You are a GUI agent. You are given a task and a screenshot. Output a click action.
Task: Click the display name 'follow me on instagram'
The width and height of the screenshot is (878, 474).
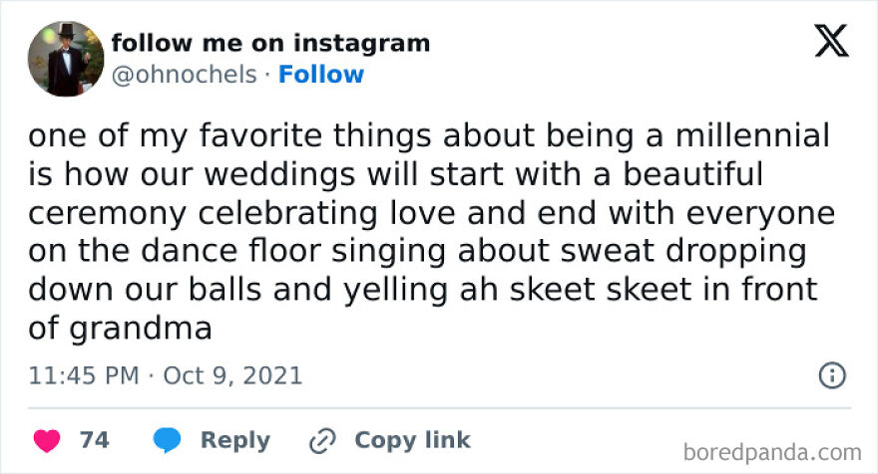(270, 43)
